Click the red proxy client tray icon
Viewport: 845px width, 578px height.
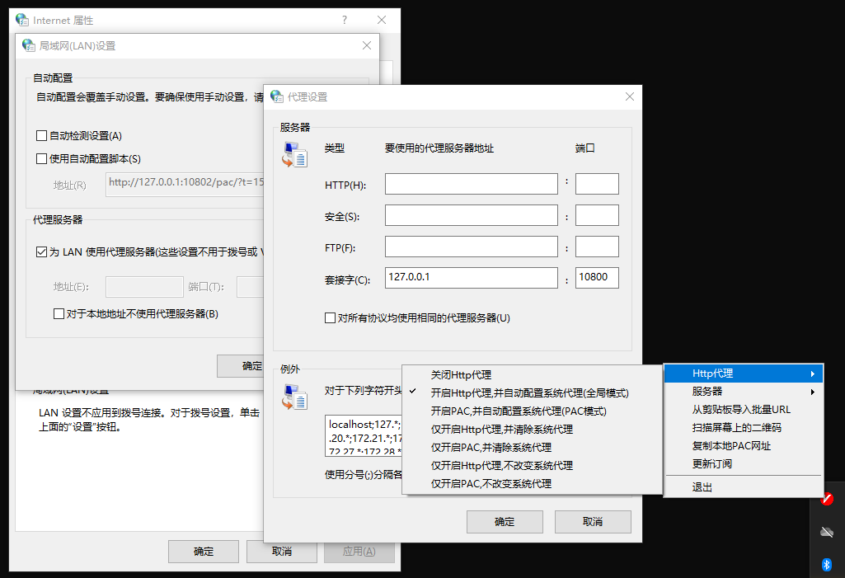(826, 498)
